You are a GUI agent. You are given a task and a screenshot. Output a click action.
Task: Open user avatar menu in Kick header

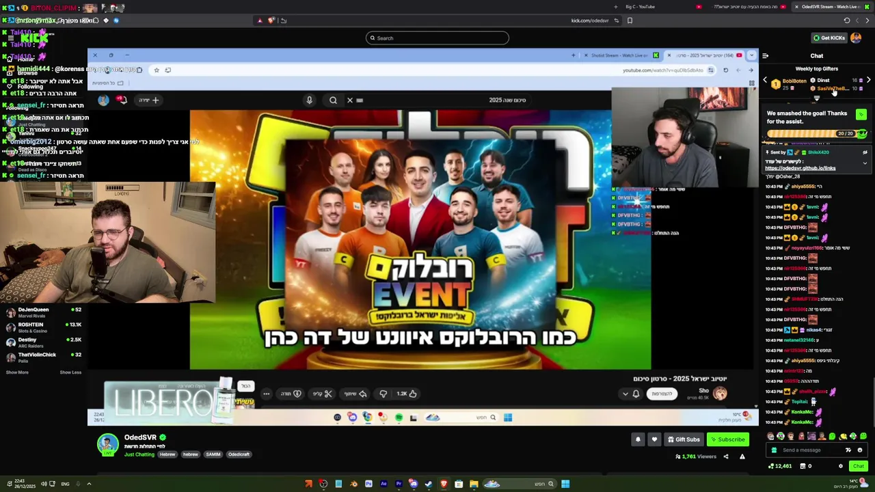(856, 38)
